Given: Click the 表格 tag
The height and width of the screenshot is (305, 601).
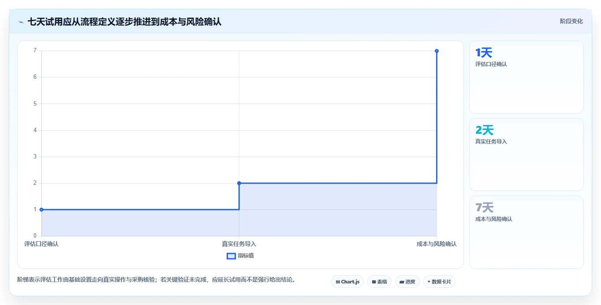Looking at the screenshot, I should click(x=379, y=282).
